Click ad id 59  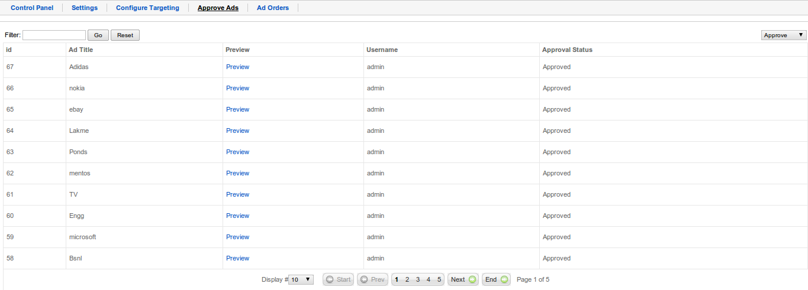tap(10, 237)
